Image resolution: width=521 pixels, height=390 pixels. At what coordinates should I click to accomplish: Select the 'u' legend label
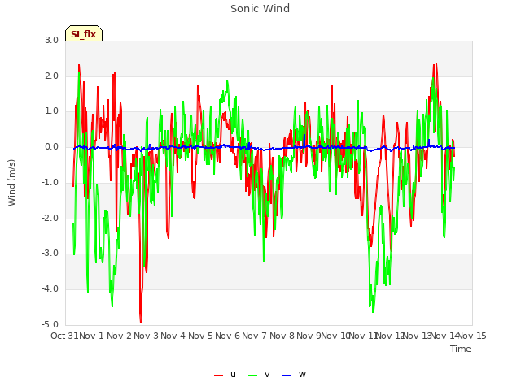pos(233,375)
